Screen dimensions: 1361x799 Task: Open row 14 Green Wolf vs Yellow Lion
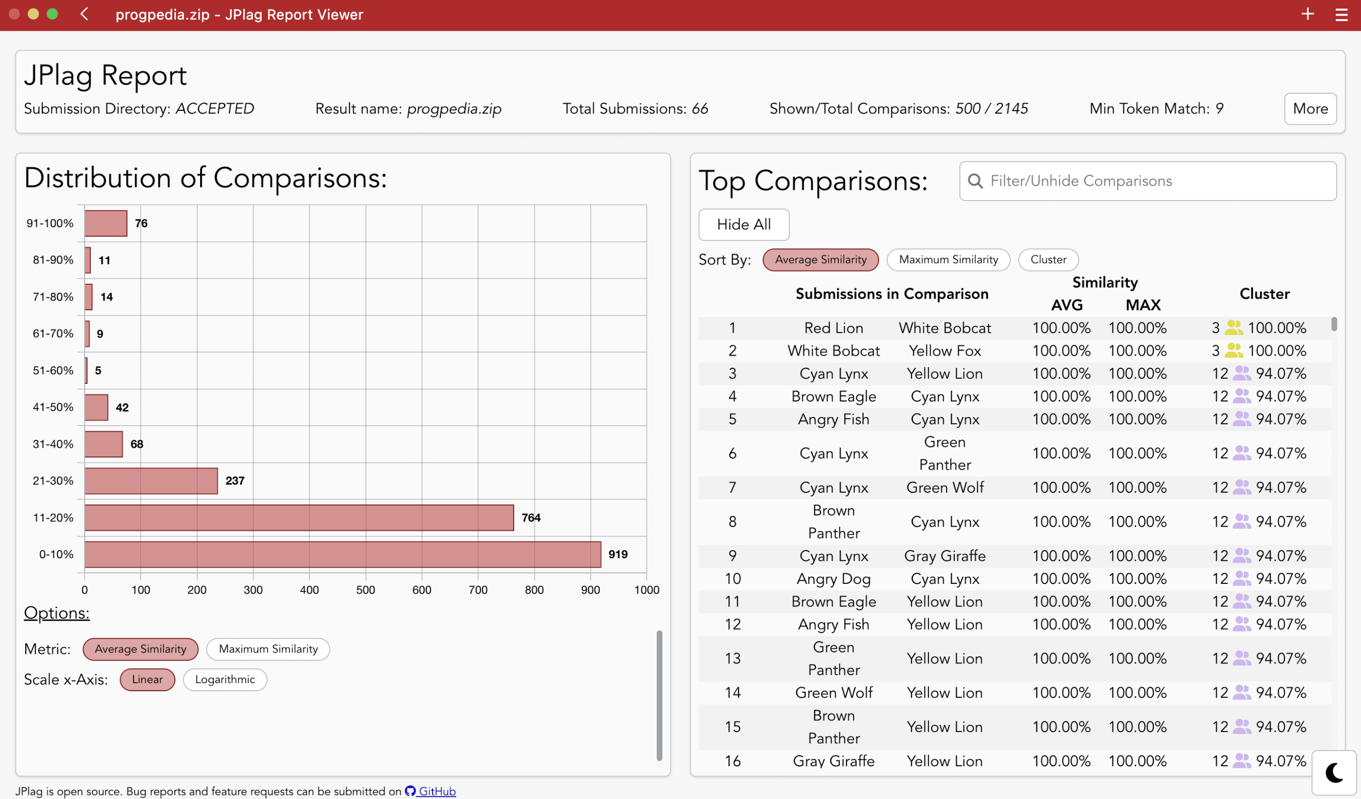pyautogui.click(x=1014, y=692)
